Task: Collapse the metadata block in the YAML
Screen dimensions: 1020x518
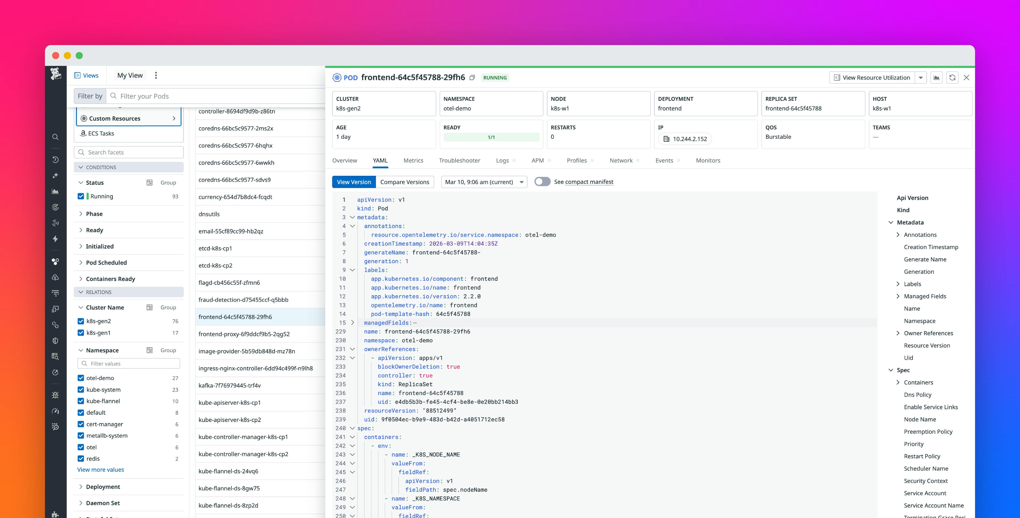Action: (x=352, y=217)
